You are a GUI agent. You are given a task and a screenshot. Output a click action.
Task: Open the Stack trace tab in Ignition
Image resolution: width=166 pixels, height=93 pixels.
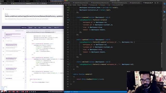point(24,28)
